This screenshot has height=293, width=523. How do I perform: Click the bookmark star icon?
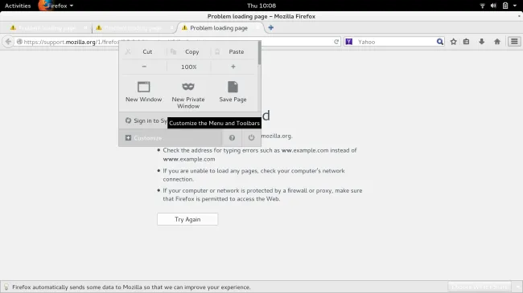453,42
